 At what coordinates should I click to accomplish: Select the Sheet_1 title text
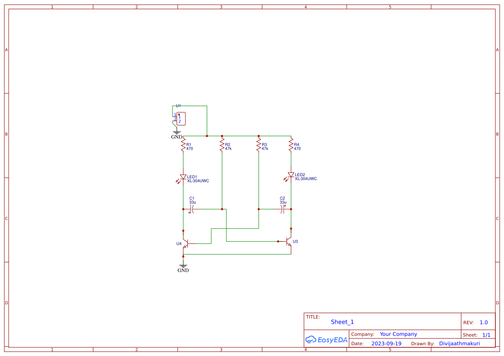coord(342,322)
